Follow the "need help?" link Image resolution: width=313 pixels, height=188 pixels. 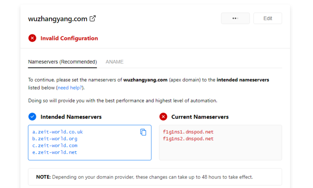click(x=70, y=88)
